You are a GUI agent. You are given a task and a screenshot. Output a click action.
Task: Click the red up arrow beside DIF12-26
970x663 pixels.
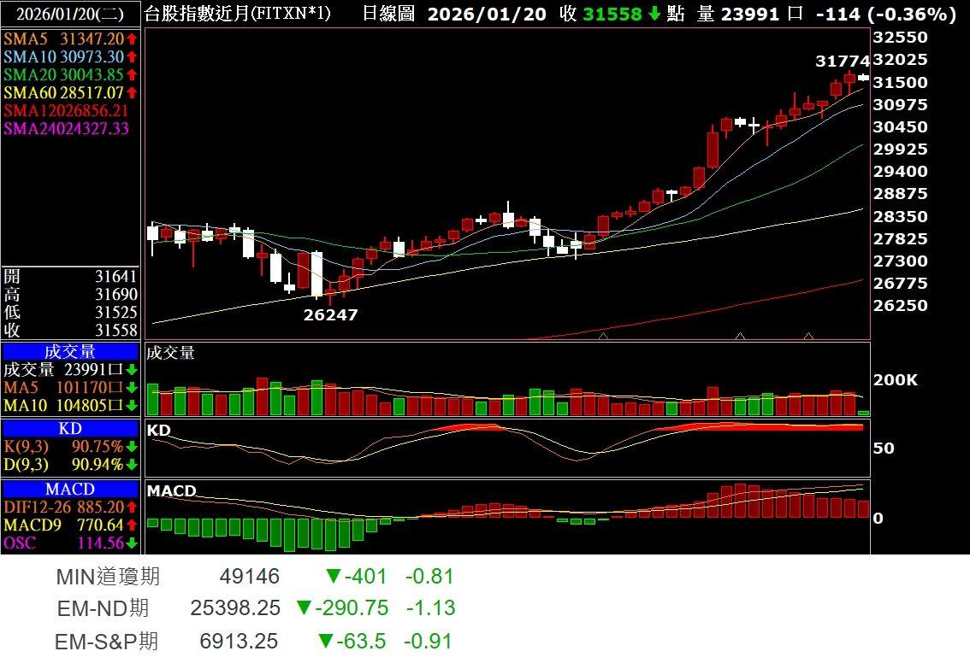[132, 508]
